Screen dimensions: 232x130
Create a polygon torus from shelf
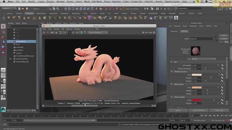(x=34, y=18)
